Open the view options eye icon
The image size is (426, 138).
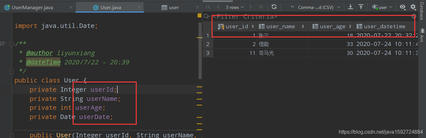(x=403, y=7)
